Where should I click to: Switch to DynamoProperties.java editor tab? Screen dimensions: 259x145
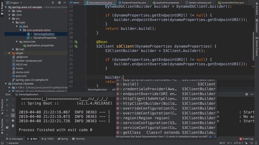point(133,3)
